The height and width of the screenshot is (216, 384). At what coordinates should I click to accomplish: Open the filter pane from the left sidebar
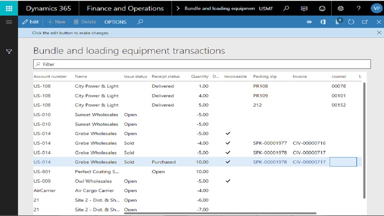[9, 52]
